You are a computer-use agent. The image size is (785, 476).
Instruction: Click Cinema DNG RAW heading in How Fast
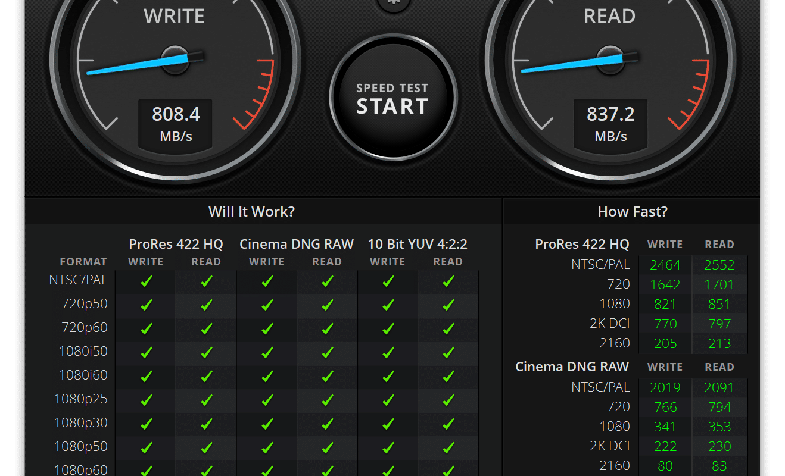572,367
